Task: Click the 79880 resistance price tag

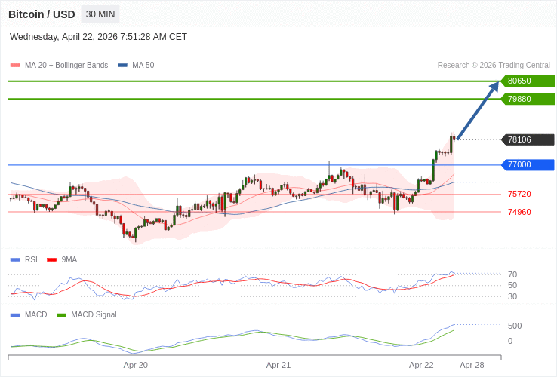Action: tap(528, 99)
